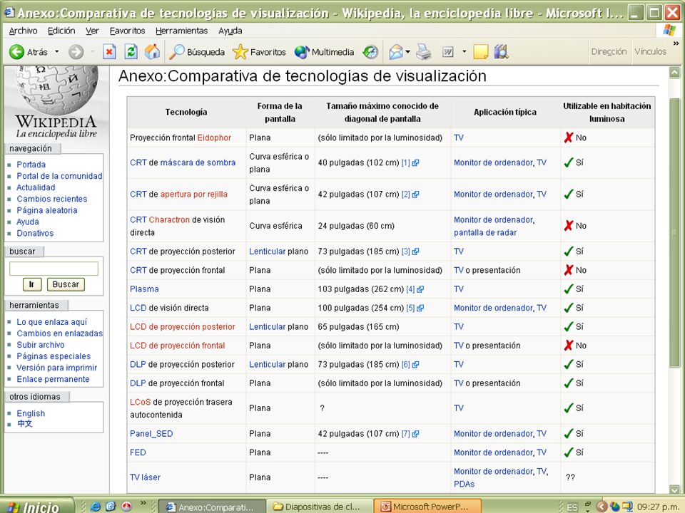
Task: Open the TV láser link
Action: pyautogui.click(x=145, y=477)
